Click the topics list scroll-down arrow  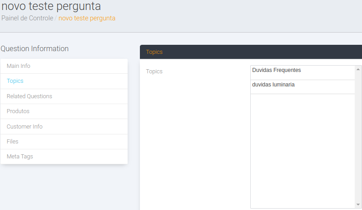tap(358, 205)
